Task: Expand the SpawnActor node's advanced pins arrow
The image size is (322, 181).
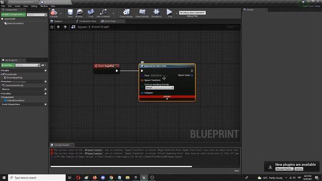Action: click(x=167, y=99)
